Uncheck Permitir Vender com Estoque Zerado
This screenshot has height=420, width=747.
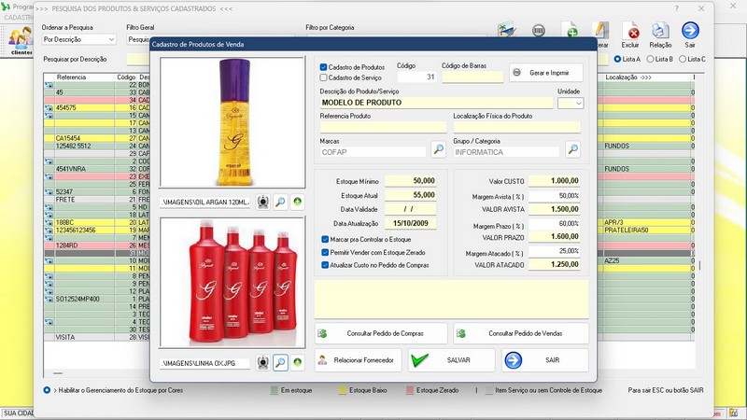pos(325,252)
